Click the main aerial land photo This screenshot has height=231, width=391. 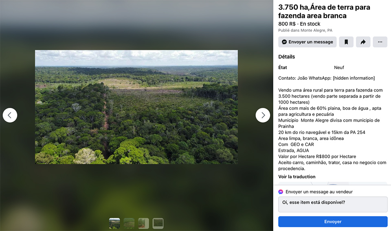[136, 107]
